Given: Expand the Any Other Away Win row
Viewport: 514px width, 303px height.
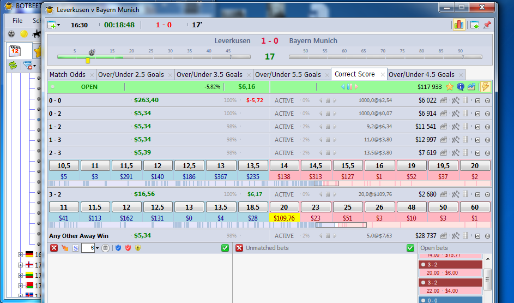Looking at the screenshot, I should click(x=477, y=236).
